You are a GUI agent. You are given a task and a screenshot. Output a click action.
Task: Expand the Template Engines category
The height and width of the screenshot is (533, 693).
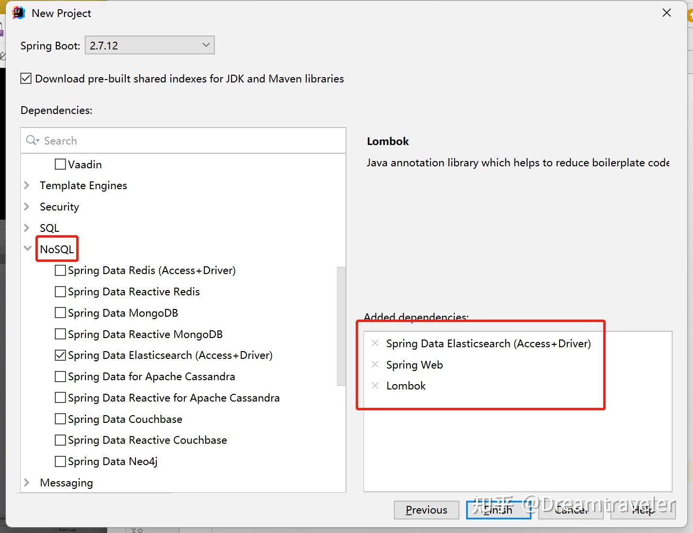click(27, 185)
